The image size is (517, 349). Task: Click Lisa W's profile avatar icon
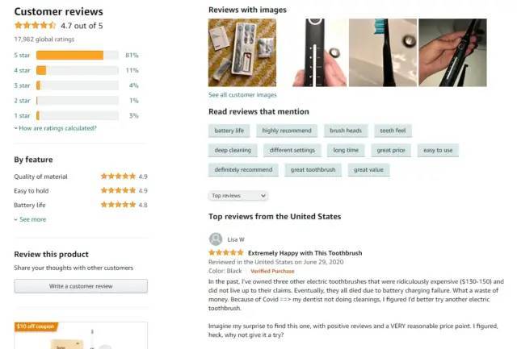(216, 239)
